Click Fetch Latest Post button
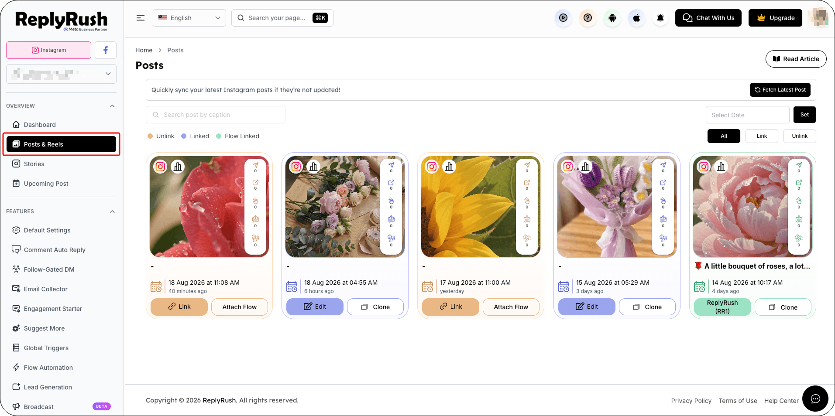Image resolution: width=835 pixels, height=416 pixels. pyautogui.click(x=780, y=90)
